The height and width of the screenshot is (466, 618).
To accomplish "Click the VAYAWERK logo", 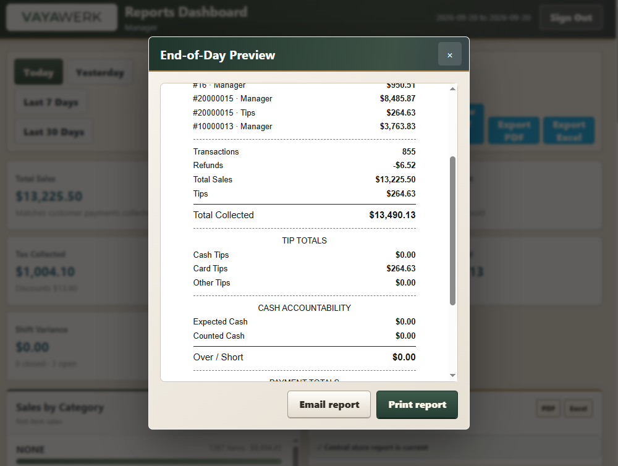I will tap(62, 17).
